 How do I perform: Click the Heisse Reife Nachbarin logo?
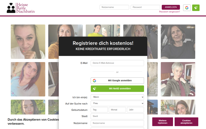click(21, 8)
